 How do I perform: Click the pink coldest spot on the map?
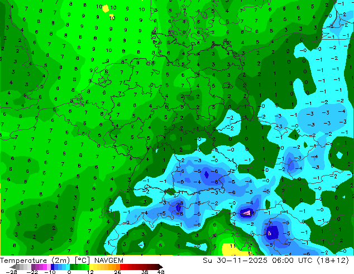247,212
